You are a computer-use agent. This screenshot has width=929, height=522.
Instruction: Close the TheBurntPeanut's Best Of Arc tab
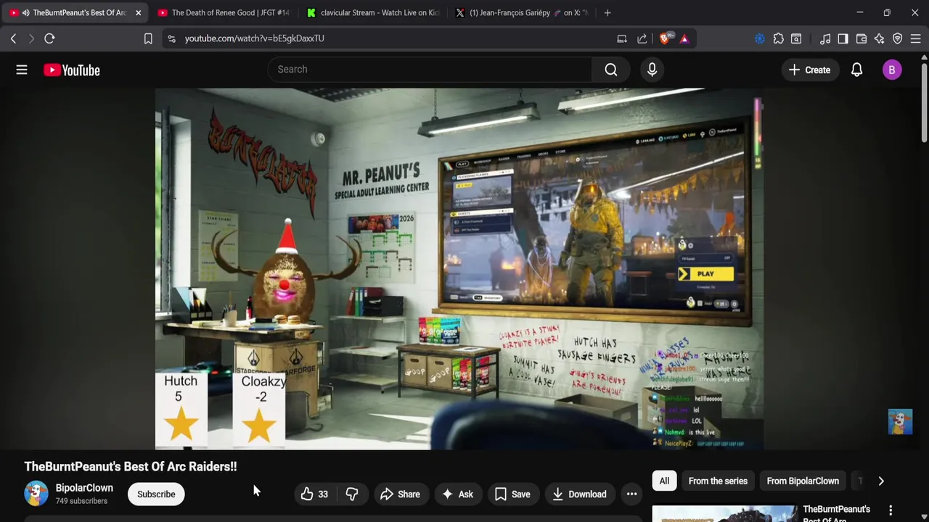click(138, 12)
